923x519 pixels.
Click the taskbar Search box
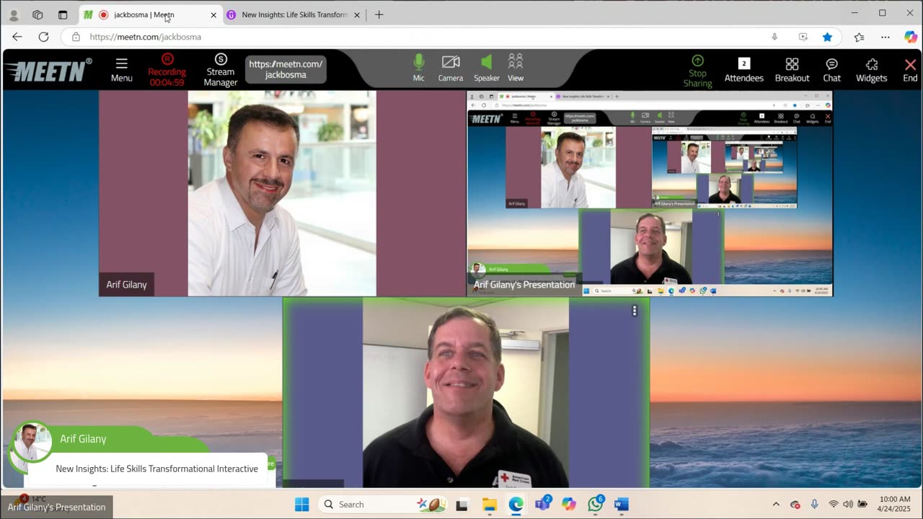point(382,505)
